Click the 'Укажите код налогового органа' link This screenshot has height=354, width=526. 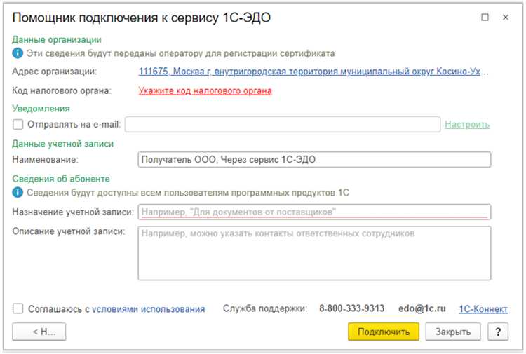205,91
